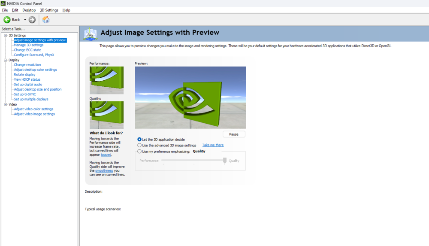
Task: Open Set up G-SYNC task
Action: 25,94
